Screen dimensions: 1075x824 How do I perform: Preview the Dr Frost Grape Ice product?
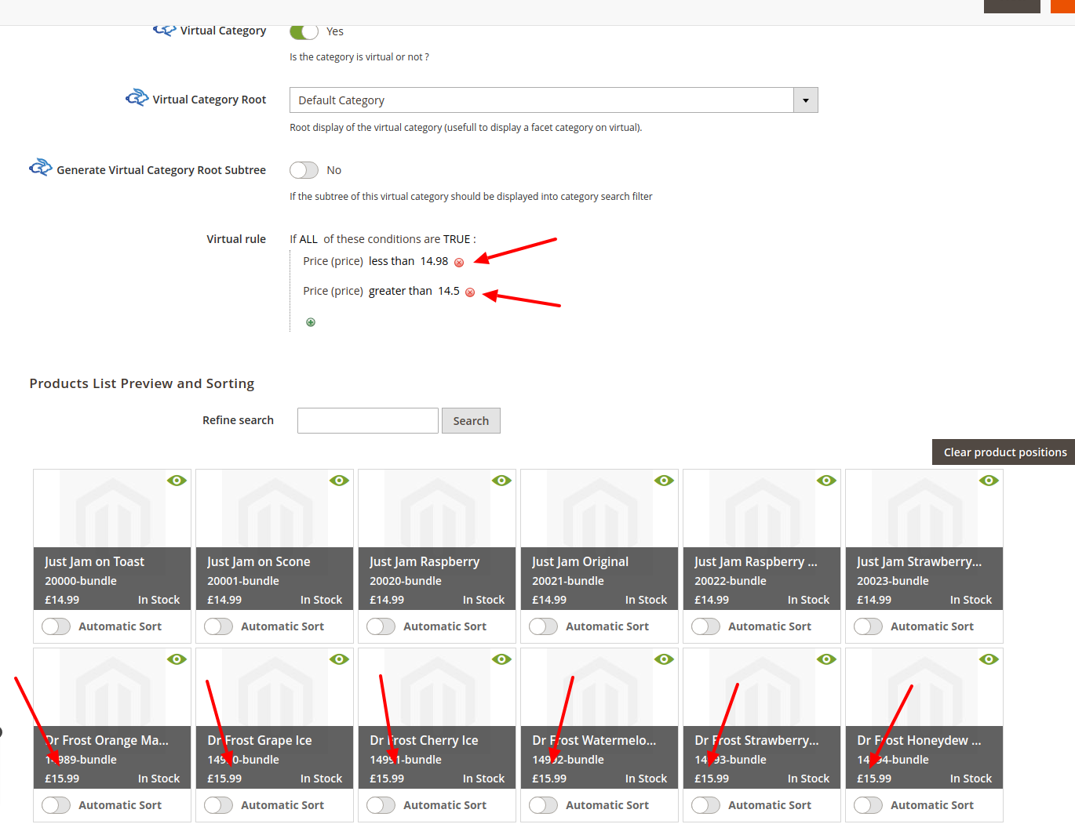point(339,659)
